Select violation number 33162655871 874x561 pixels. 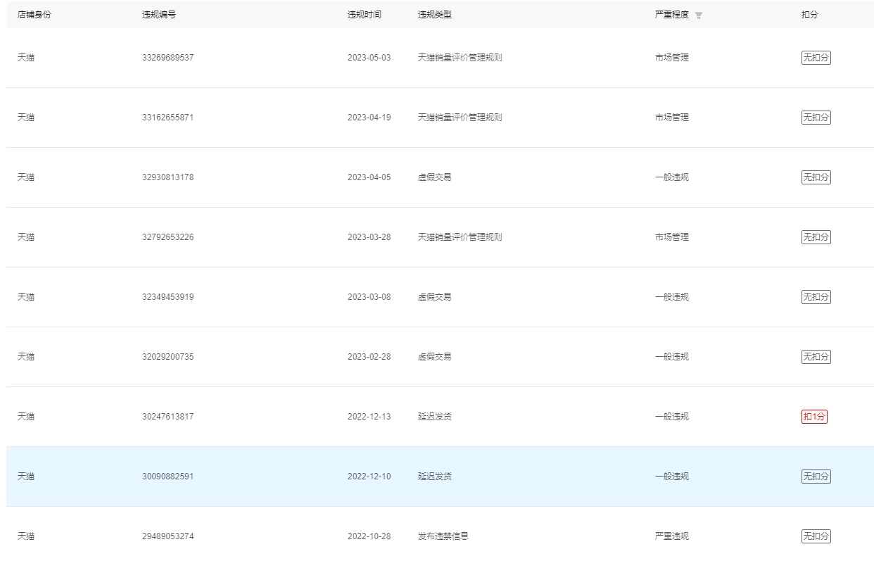tap(167, 118)
